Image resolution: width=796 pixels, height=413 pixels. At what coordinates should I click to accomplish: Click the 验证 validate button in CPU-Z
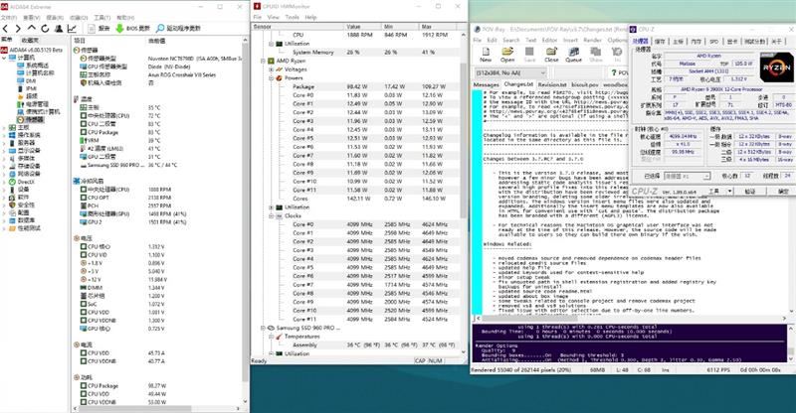750,191
